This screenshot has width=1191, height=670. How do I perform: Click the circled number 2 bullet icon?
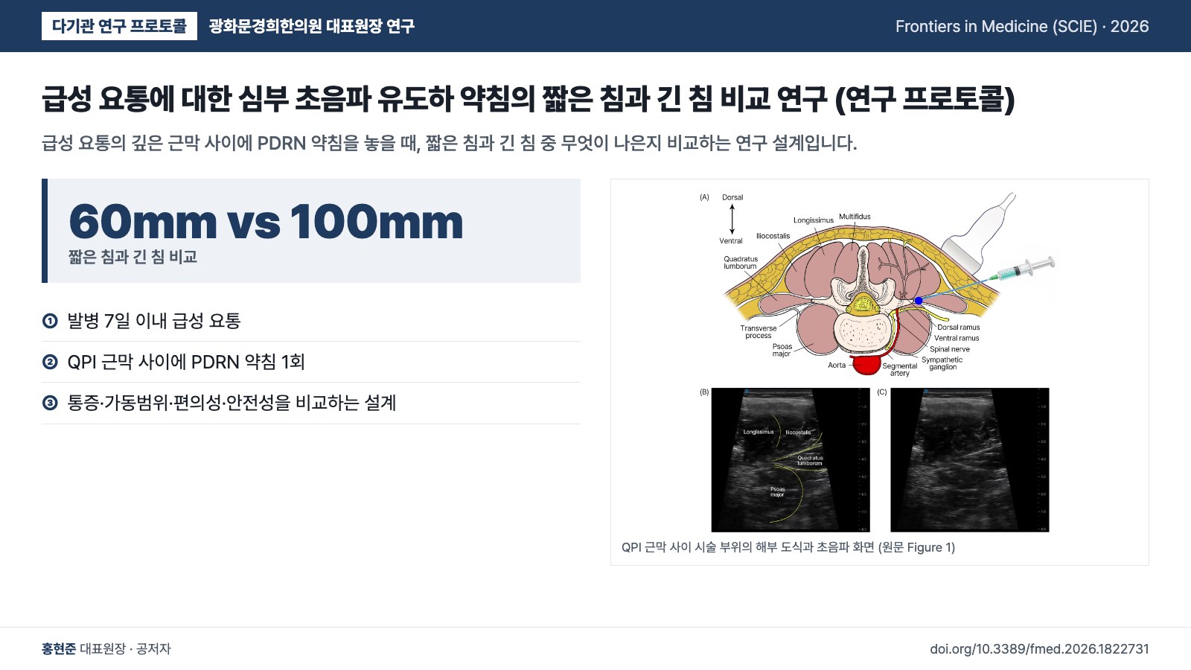(x=50, y=362)
